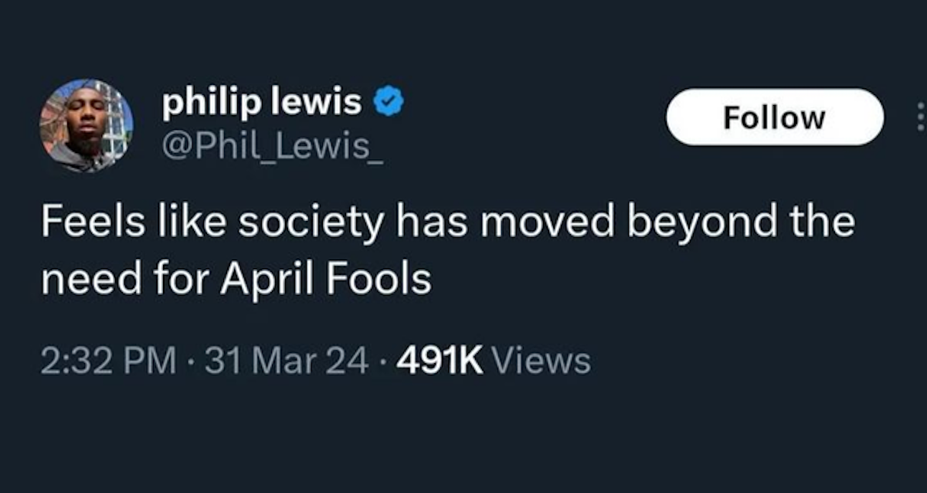The width and height of the screenshot is (927, 493).
Task: Click the blue verified checkmark badge
Action: pyautogui.click(x=388, y=103)
